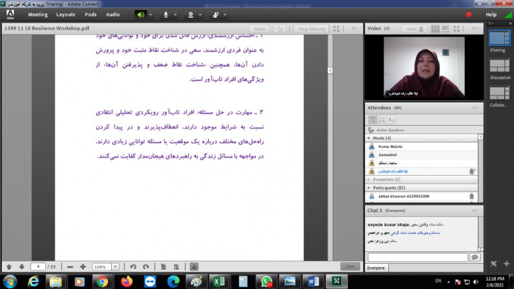Switch video pod to filmstrip layout
Image resolution: width=514 pixels, height=289 pixels.
(445, 29)
